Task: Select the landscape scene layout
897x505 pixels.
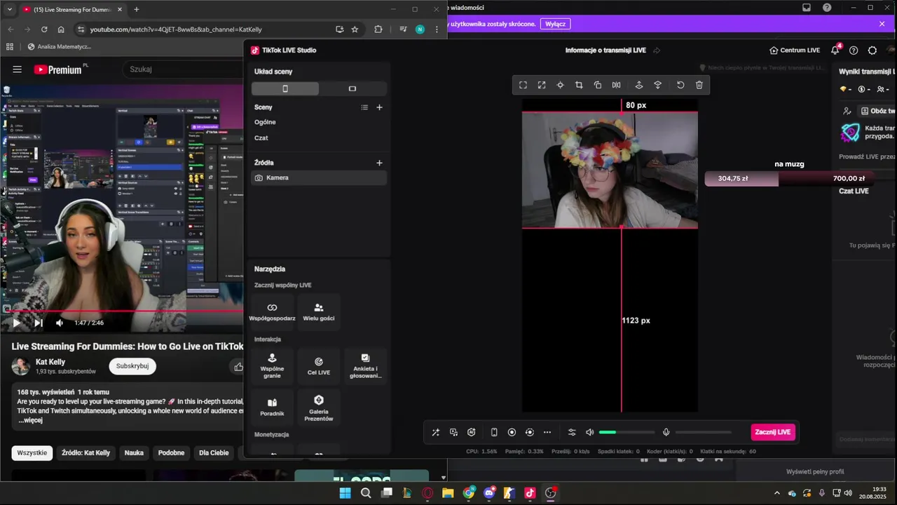Action: point(352,88)
